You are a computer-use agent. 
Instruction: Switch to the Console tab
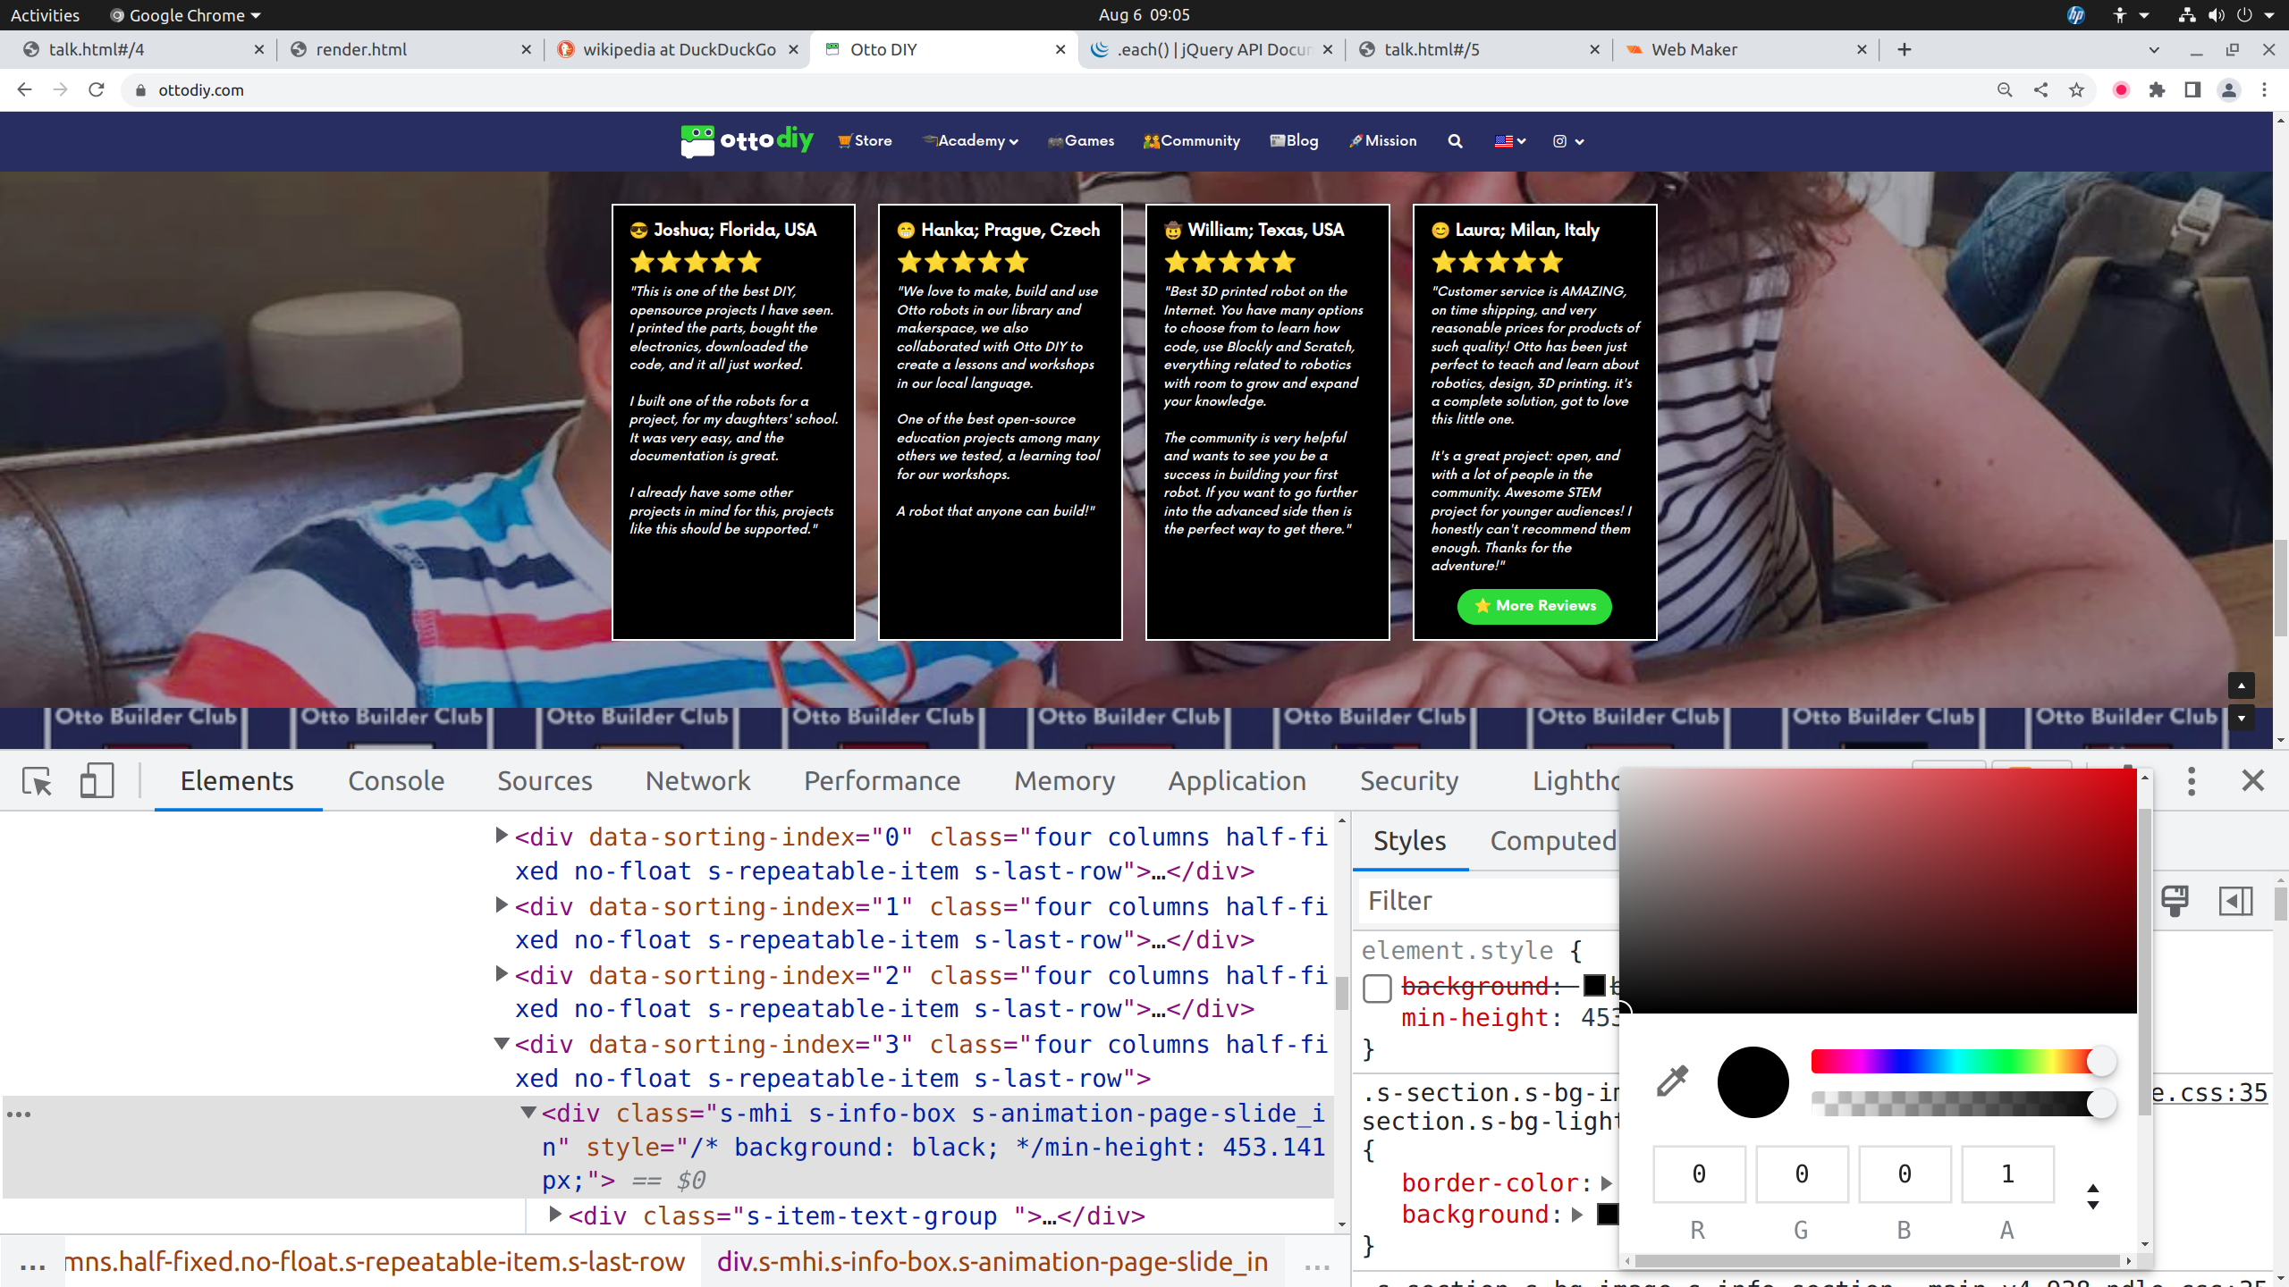395,781
